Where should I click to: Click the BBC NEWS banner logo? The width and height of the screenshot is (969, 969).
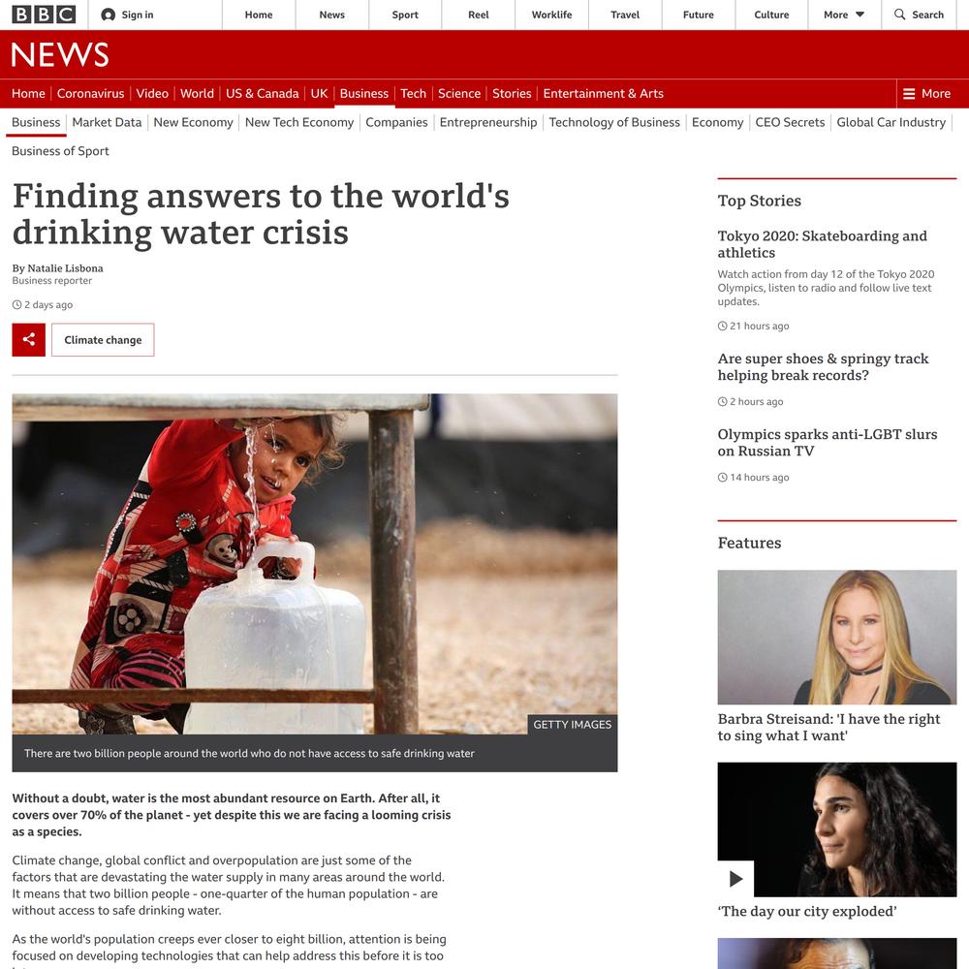click(60, 54)
